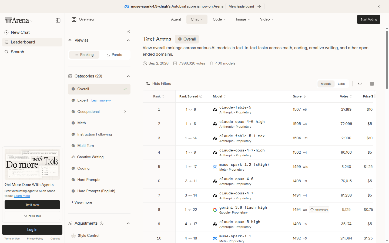Open the Code dropdown menu

[x=219, y=19]
